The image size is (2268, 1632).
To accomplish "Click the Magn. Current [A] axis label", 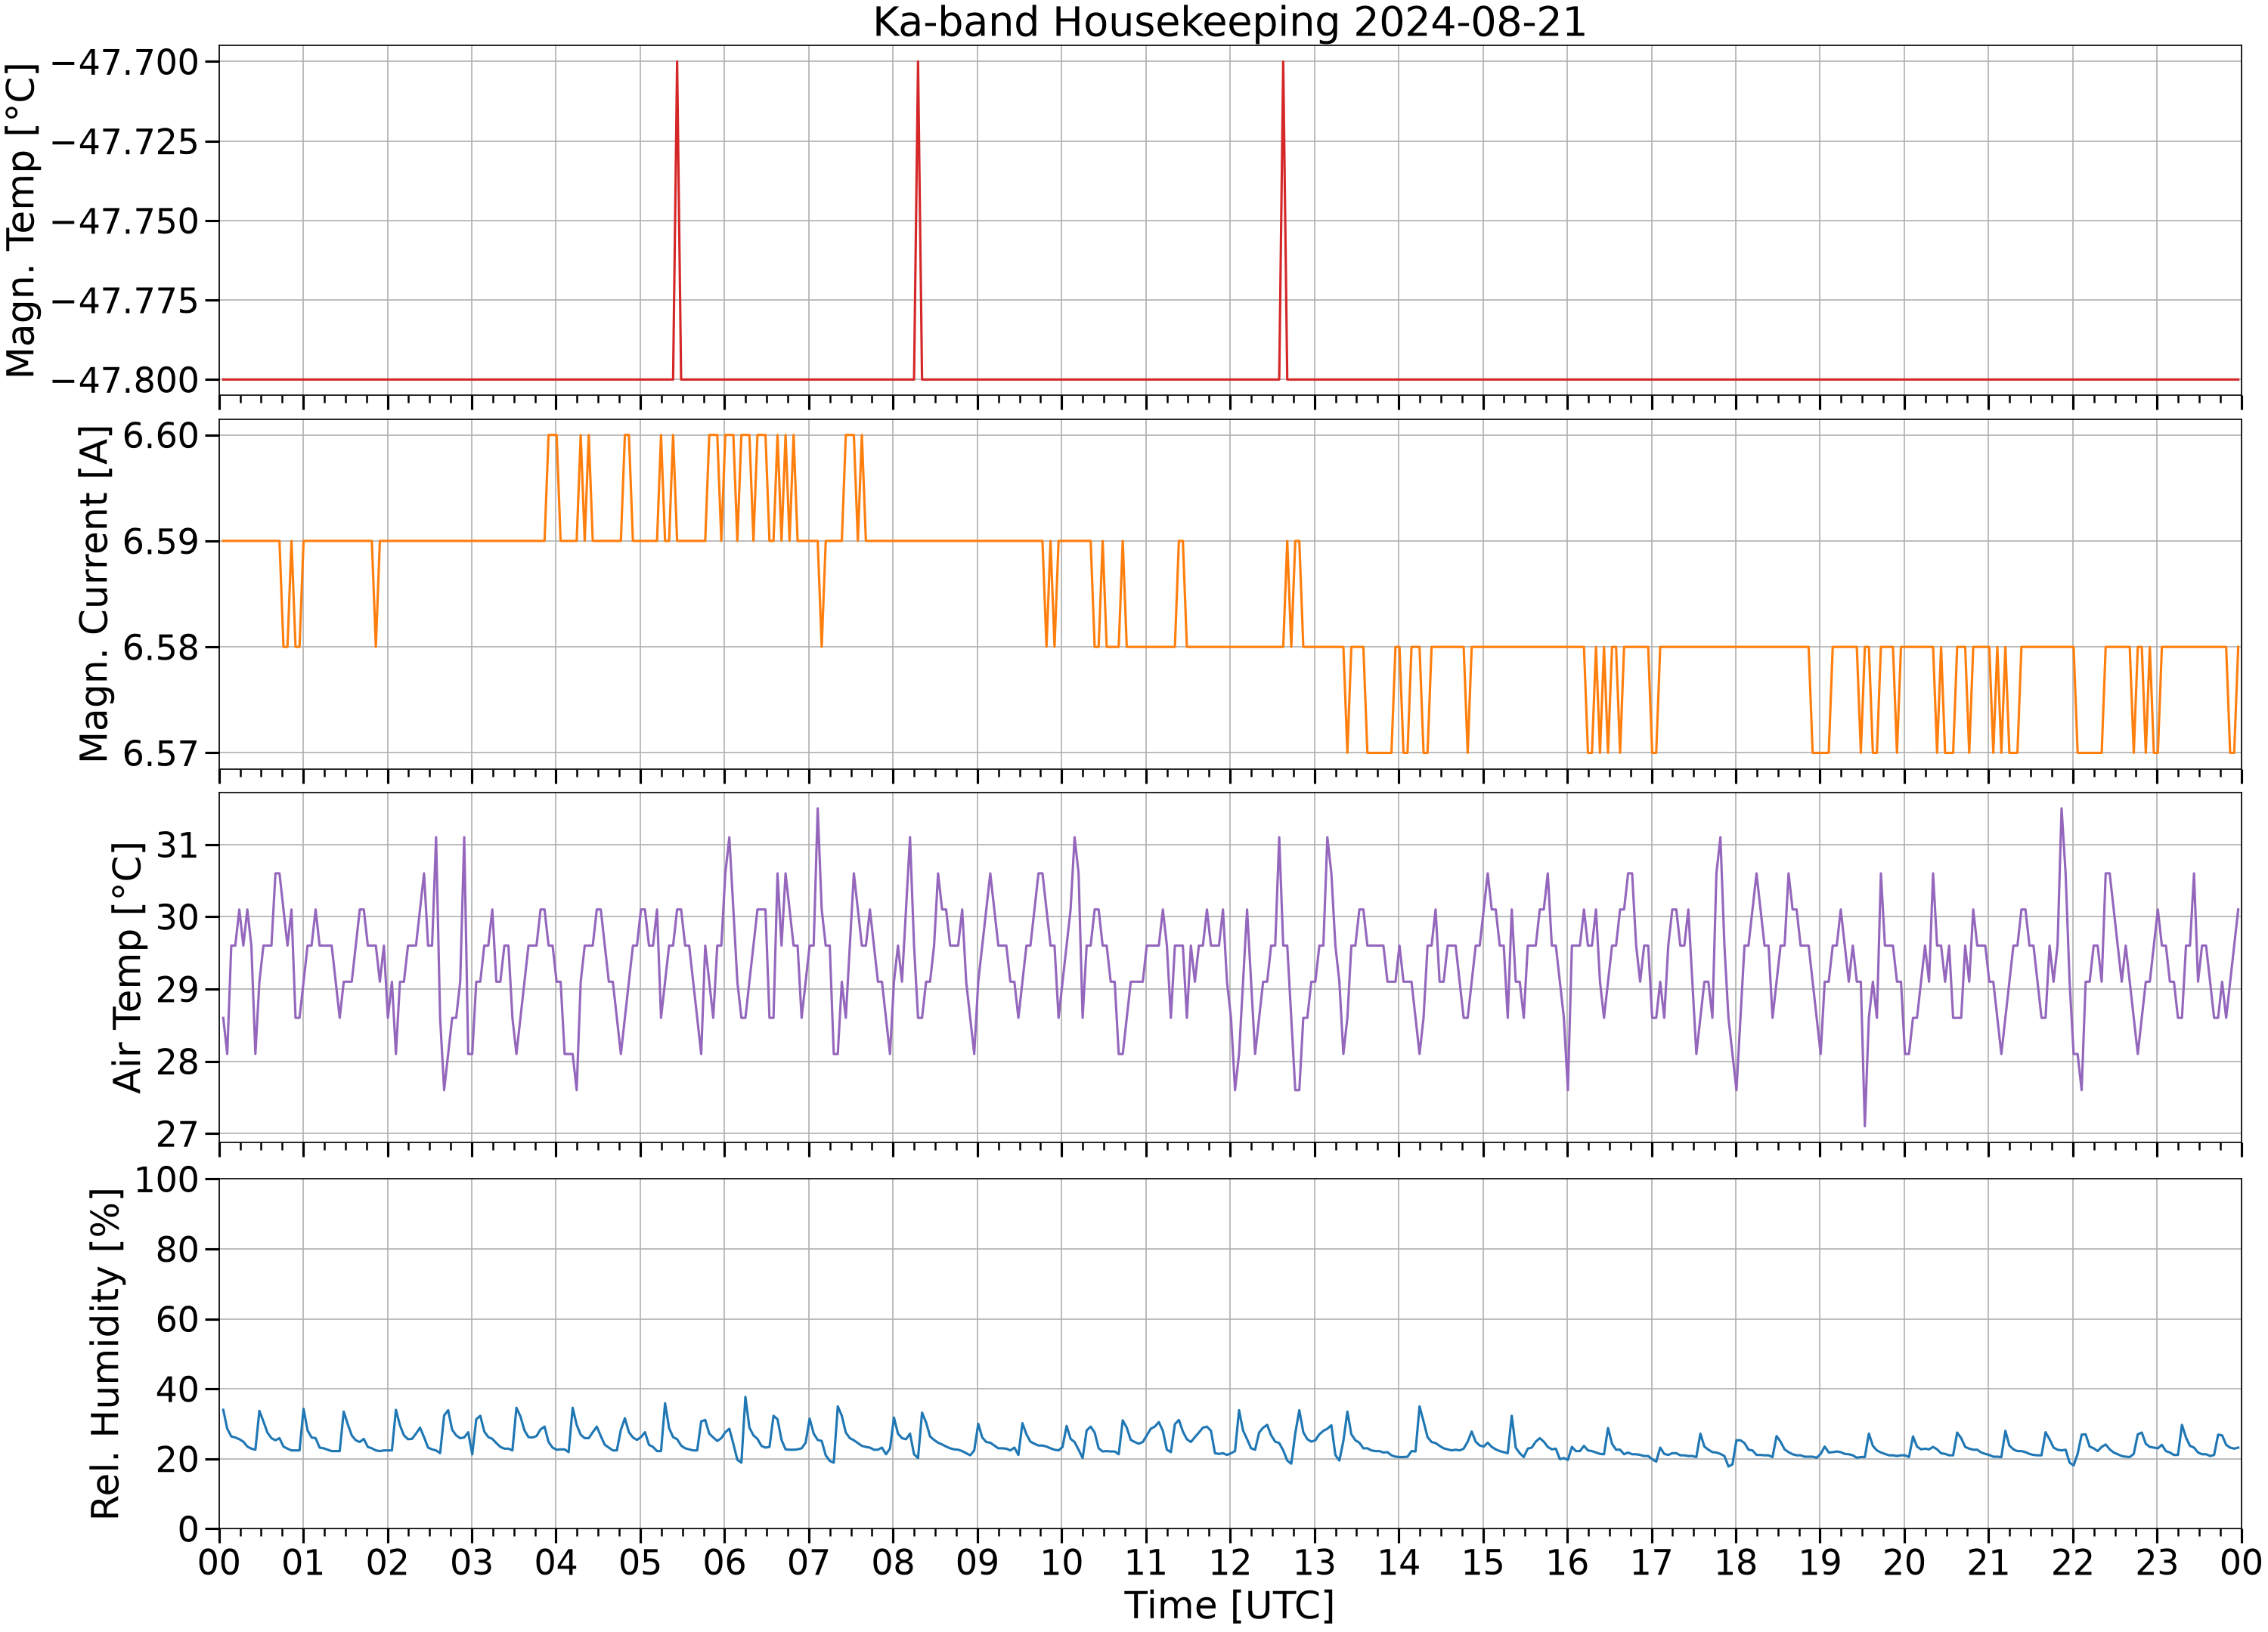I will 94,594.
